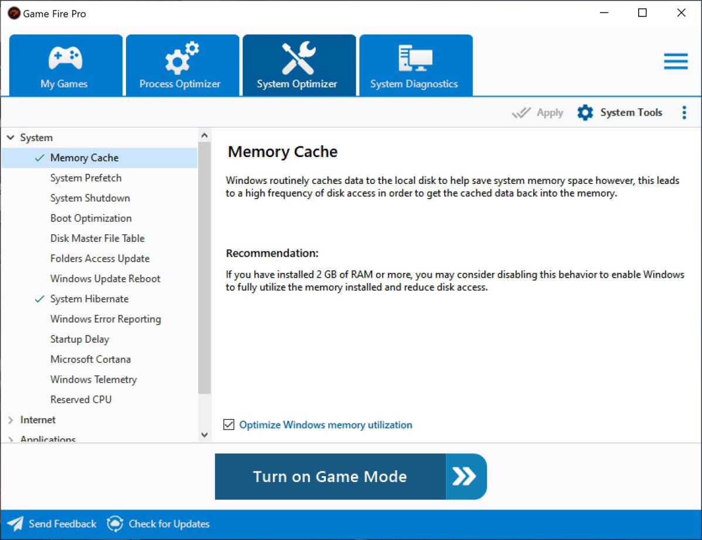702x540 pixels.
Task: Open the three-dot more options menu
Action: click(x=684, y=112)
